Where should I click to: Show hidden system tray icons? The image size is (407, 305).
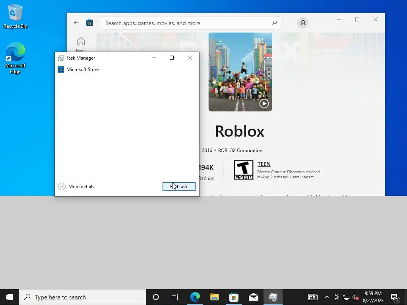[327, 297]
